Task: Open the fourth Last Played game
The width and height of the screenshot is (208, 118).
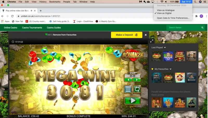Action: (192, 56)
